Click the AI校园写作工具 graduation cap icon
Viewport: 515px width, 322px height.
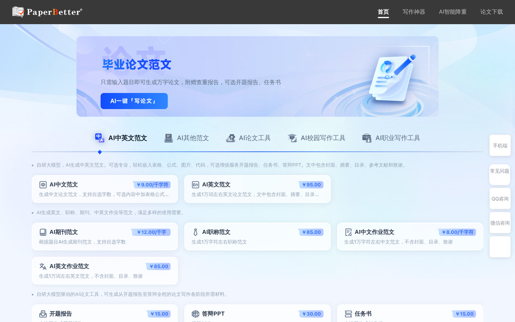292,138
